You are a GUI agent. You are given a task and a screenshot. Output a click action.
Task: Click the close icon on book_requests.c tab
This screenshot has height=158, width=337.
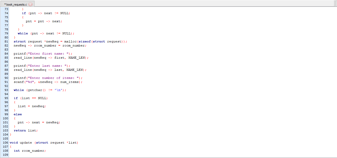pyautogui.click(x=30, y=4)
